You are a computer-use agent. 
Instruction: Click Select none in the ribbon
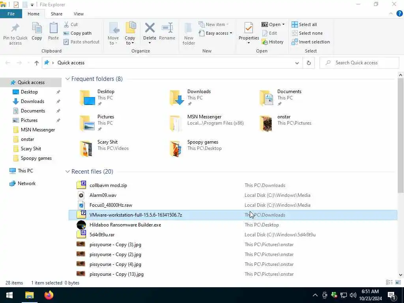pos(307,33)
